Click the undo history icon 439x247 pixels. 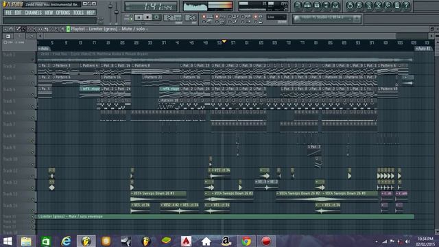[350, 5]
